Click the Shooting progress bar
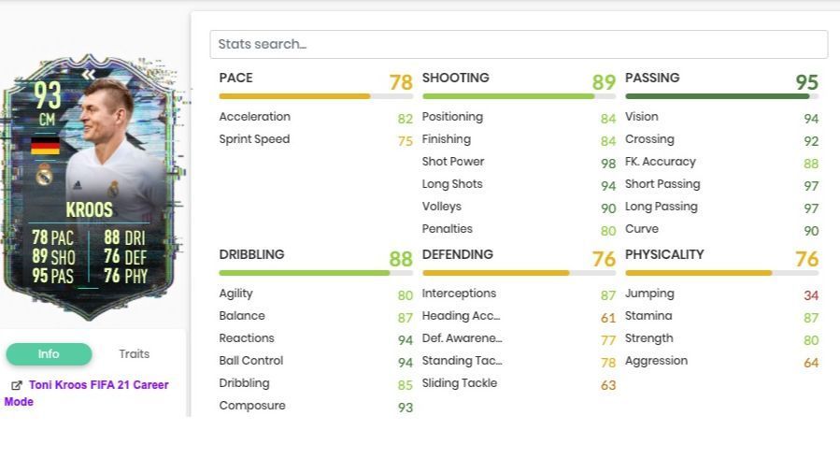 pyautogui.click(x=519, y=96)
